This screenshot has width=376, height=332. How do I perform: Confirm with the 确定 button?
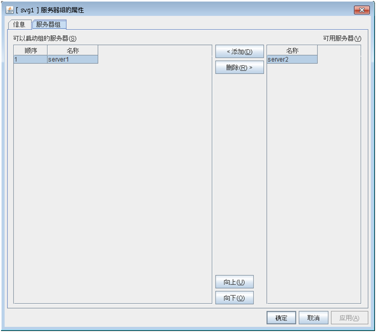coord(281,318)
